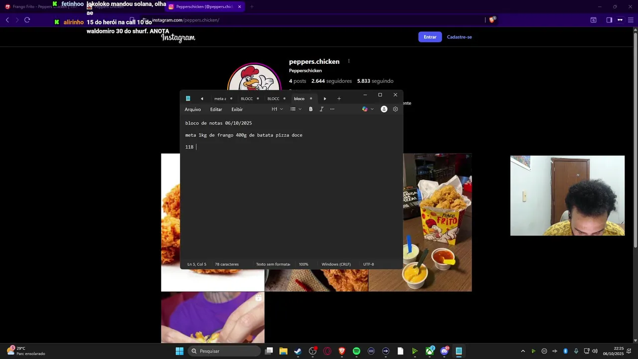This screenshot has width=638, height=359.
Task: Click the volume tray icon
Action: click(595, 351)
